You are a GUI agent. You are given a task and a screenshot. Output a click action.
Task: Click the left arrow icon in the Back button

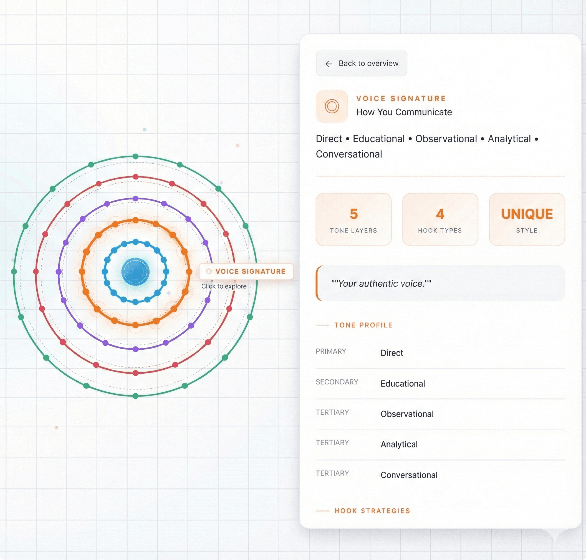pyautogui.click(x=328, y=64)
